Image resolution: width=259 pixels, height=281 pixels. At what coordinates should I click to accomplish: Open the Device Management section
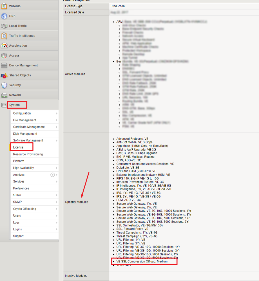tap(23, 65)
